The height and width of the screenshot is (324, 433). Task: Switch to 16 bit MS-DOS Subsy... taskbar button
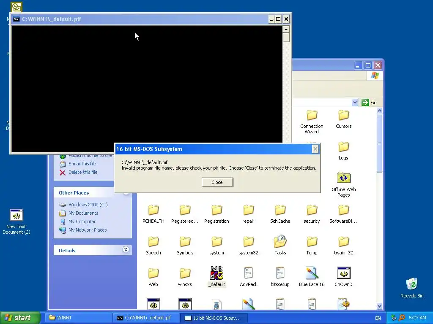pyautogui.click(x=214, y=318)
